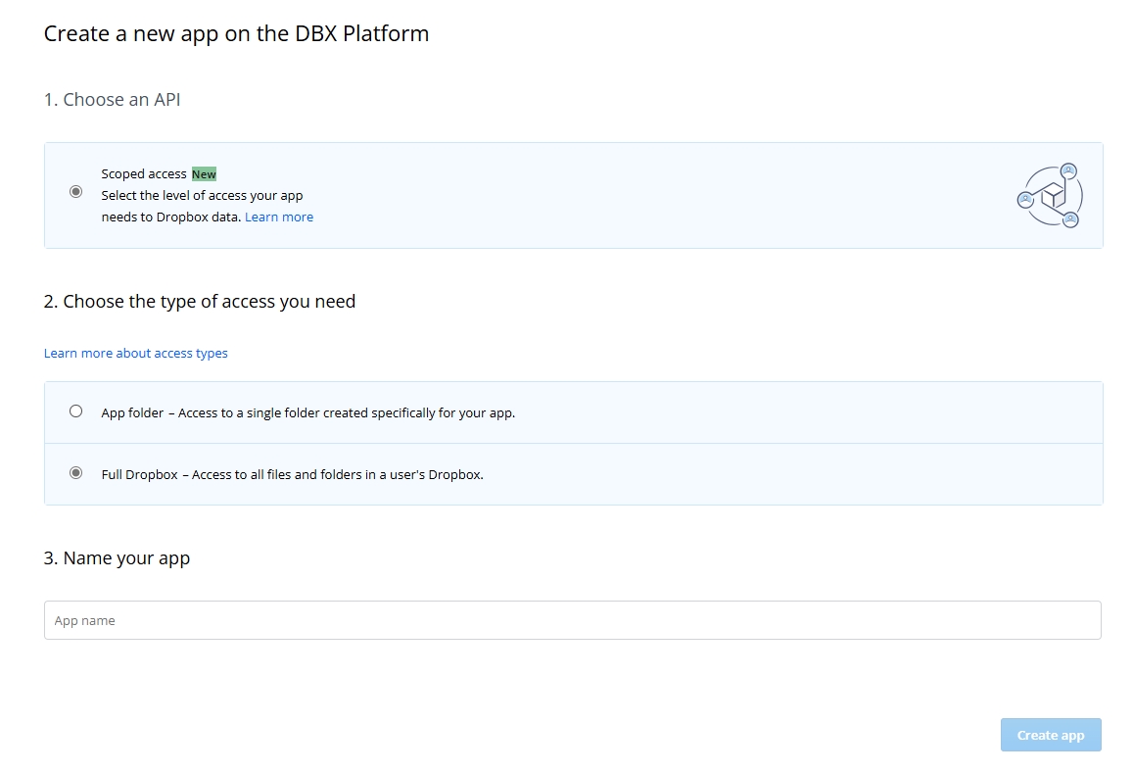Click Learn more about access types
Viewport: 1133px width, 773px height.
[x=136, y=353]
